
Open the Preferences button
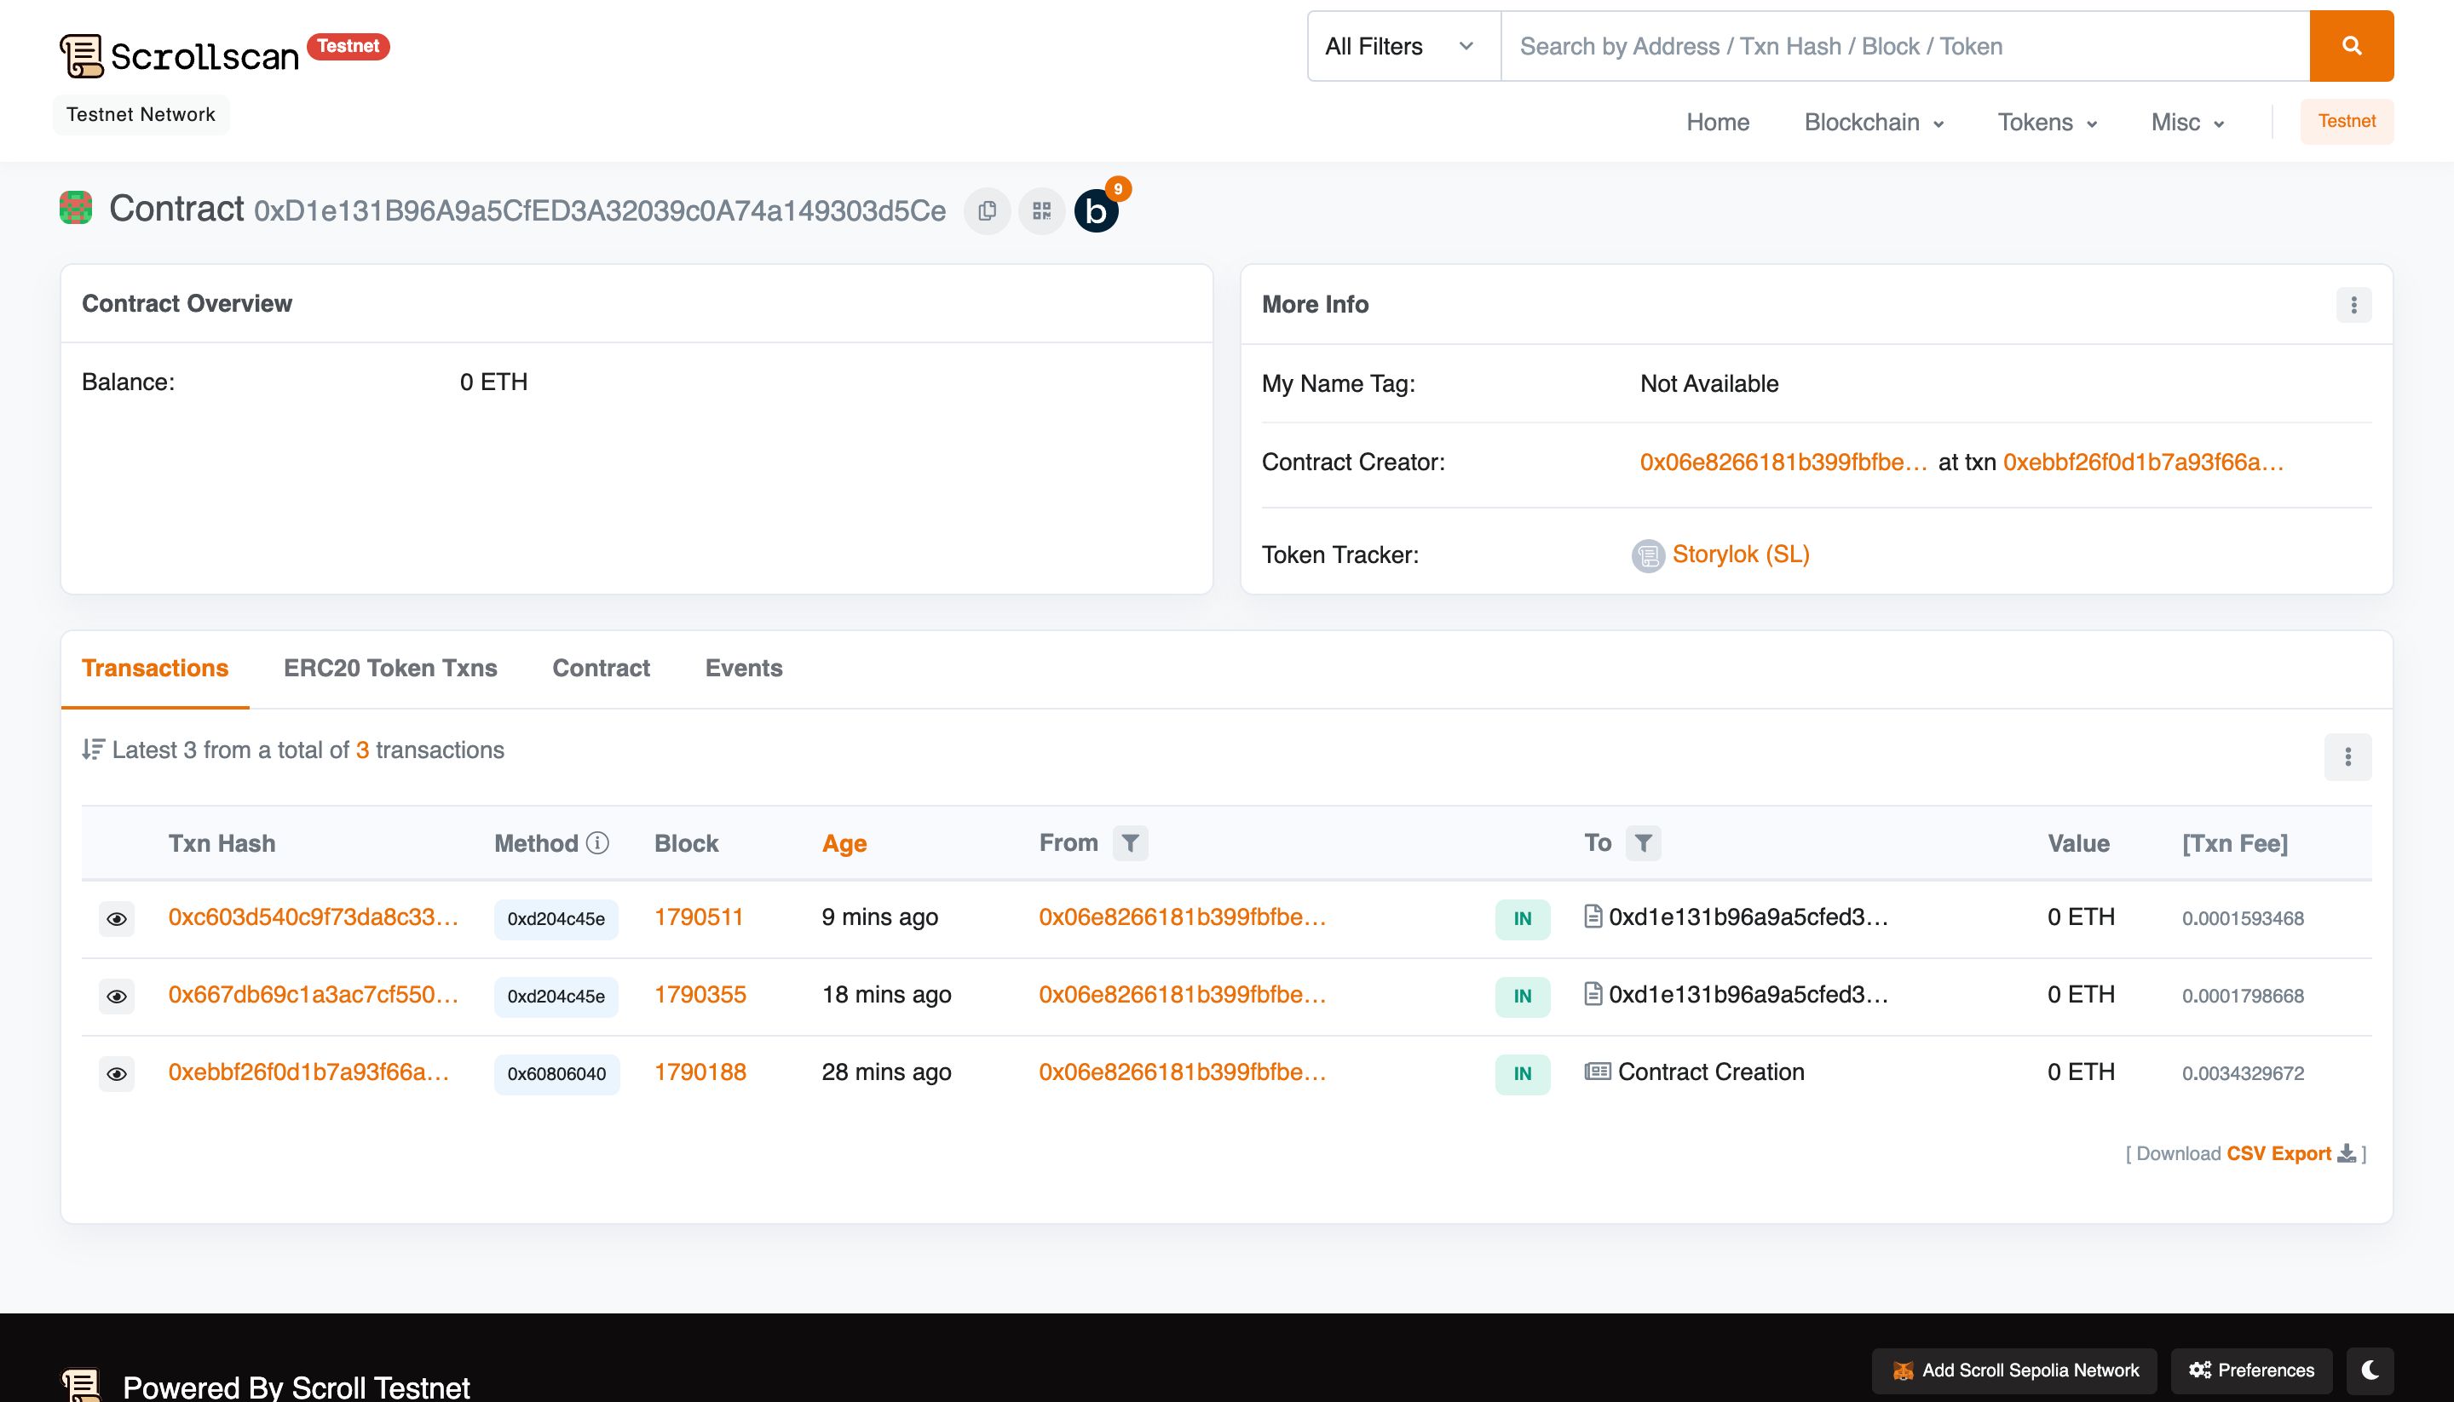[x=2251, y=1370]
